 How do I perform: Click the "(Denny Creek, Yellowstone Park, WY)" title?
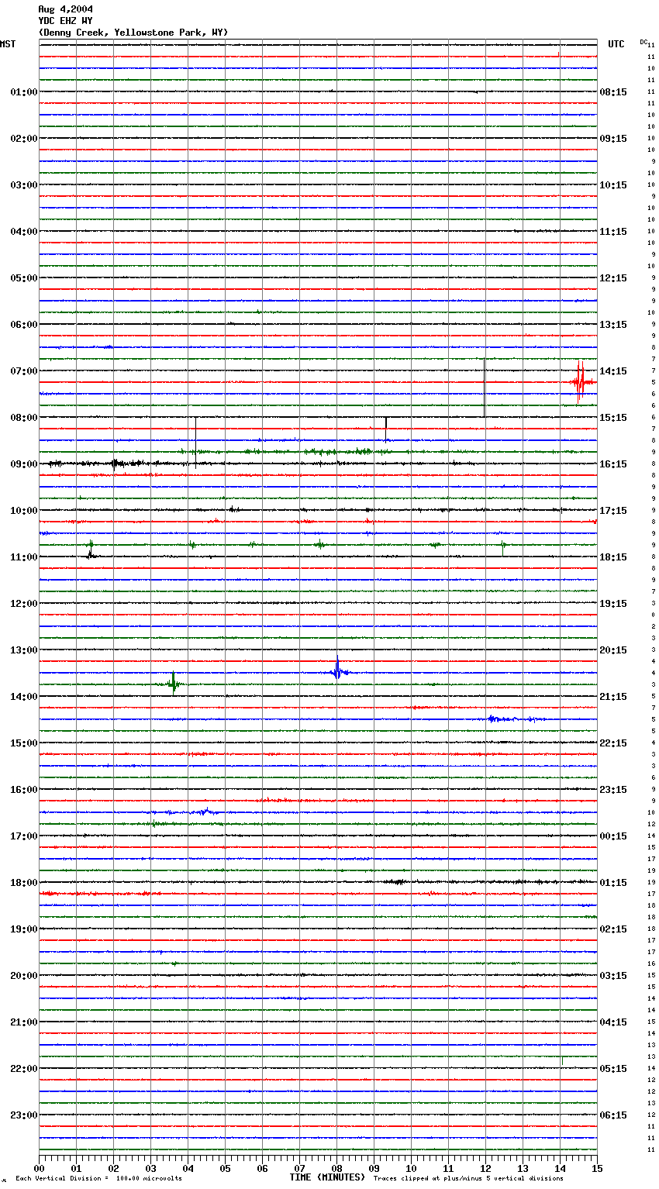click(133, 33)
